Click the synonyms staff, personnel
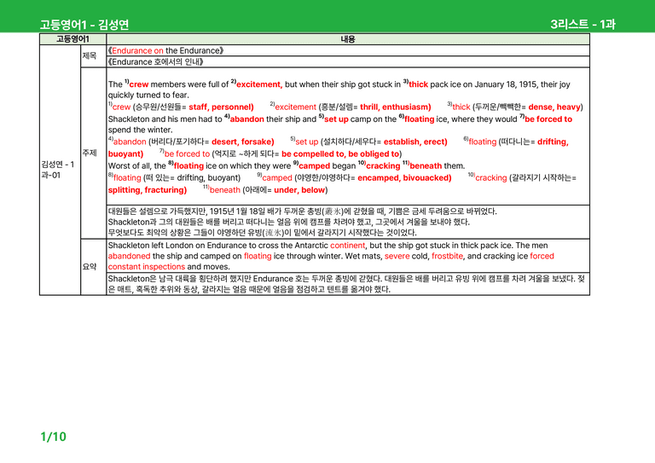655x463 pixels. tap(219, 107)
